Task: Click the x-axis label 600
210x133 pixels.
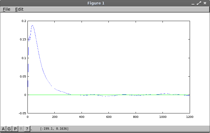Action: tap(109, 117)
